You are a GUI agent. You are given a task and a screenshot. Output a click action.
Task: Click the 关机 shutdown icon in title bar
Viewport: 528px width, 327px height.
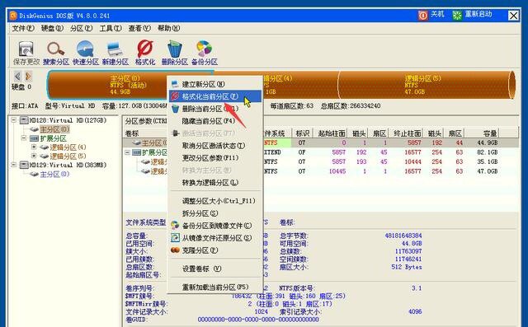[x=423, y=15]
